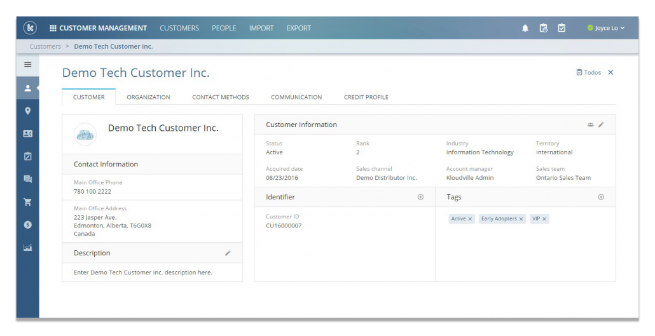The image size is (655, 336).
Task: Add a new Identifier with plus icon
Action: click(420, 197)
